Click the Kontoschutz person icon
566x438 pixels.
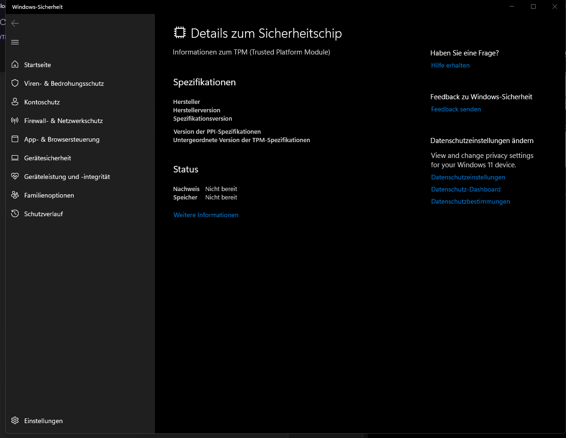pyautogui.click(x=15, y=102)
